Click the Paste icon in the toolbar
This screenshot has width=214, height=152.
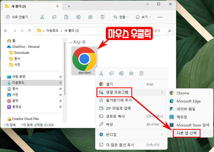click(x=66, y=17)
